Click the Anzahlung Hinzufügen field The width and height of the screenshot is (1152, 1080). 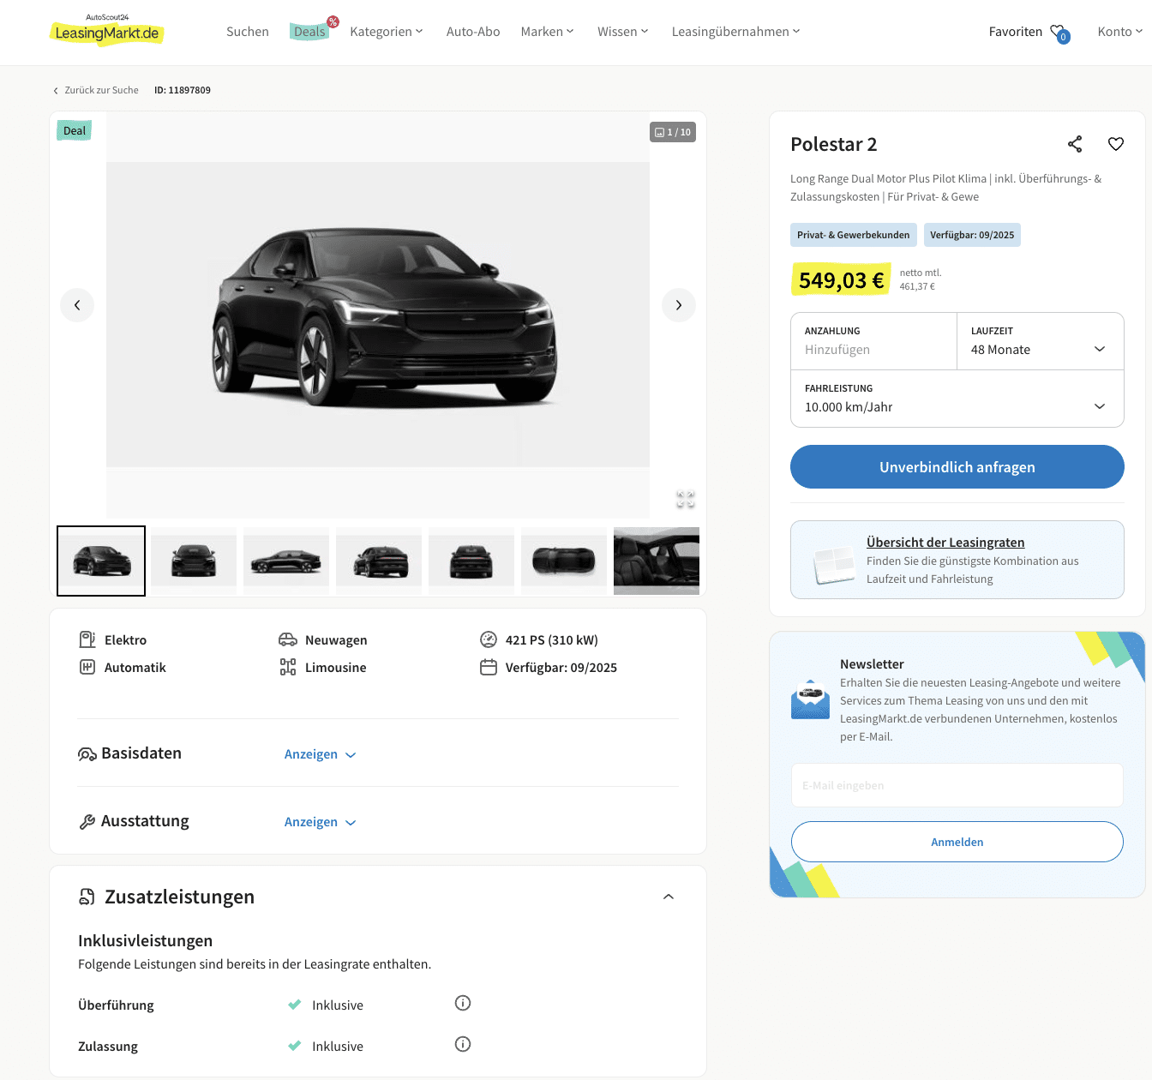pos(874,341)
